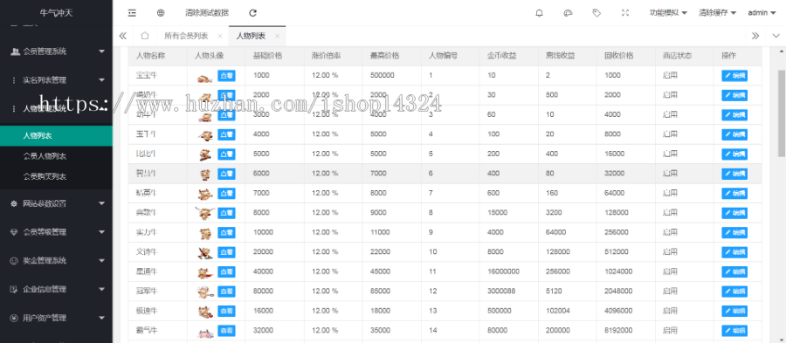786x343 pixels.
Task: Open the tab options down-chevron
Action: point(776,36)
